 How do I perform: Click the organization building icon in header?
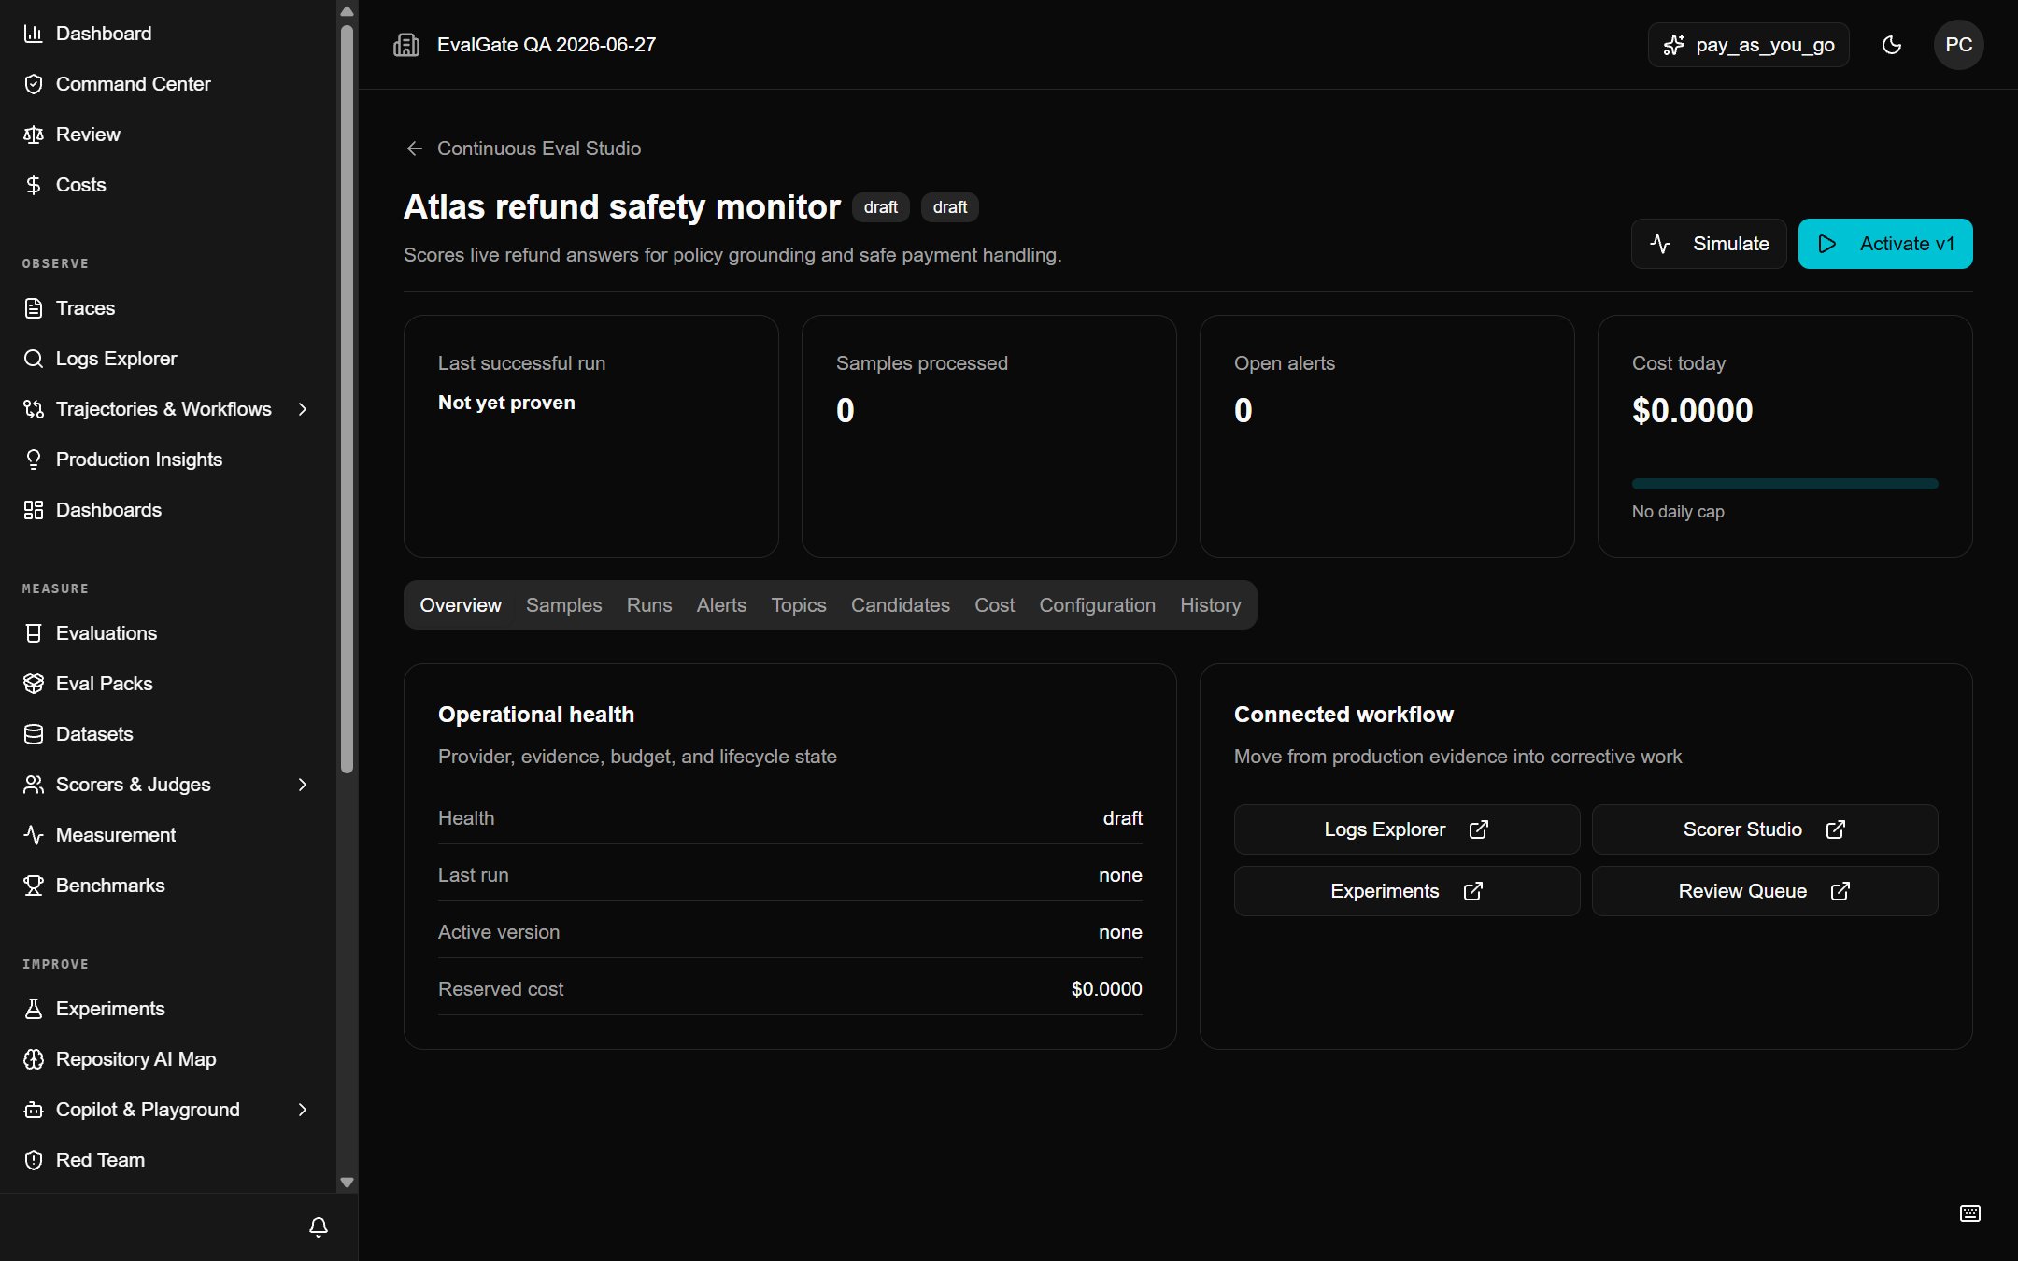click(406, 45)
